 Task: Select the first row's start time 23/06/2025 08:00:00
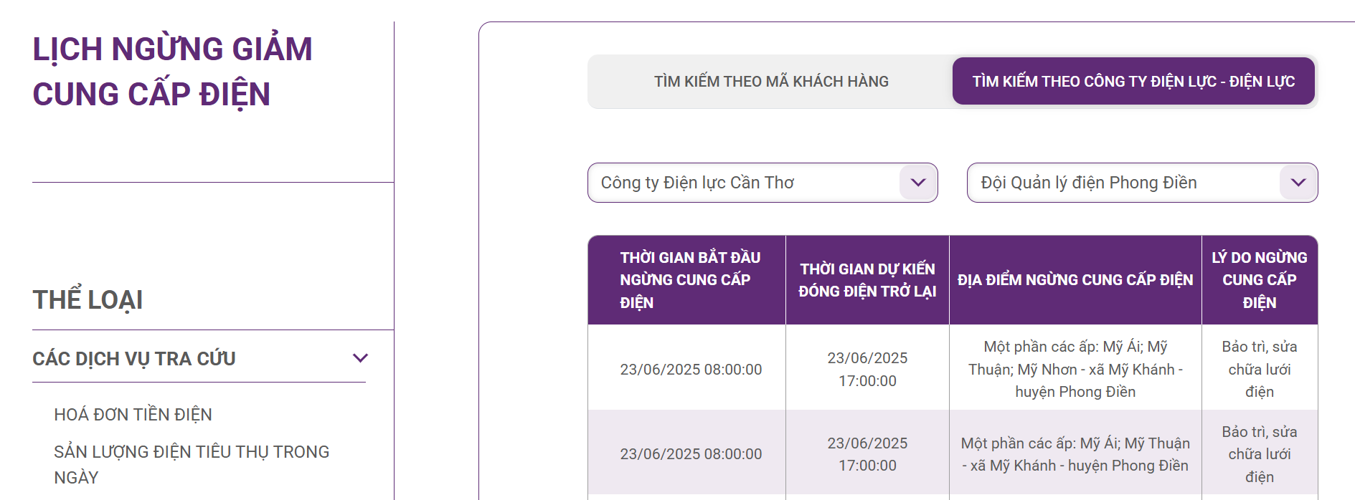tap(691, 370)
